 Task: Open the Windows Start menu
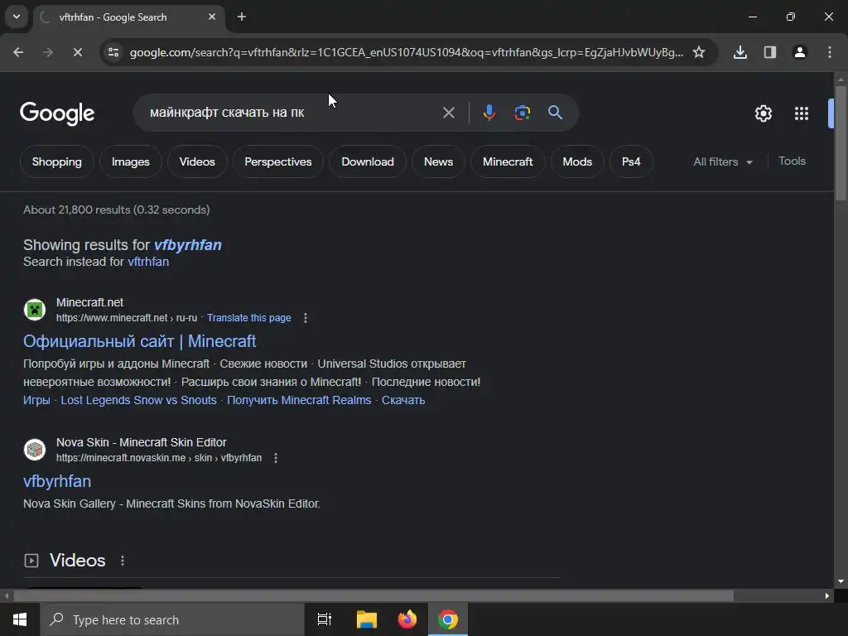20,619
